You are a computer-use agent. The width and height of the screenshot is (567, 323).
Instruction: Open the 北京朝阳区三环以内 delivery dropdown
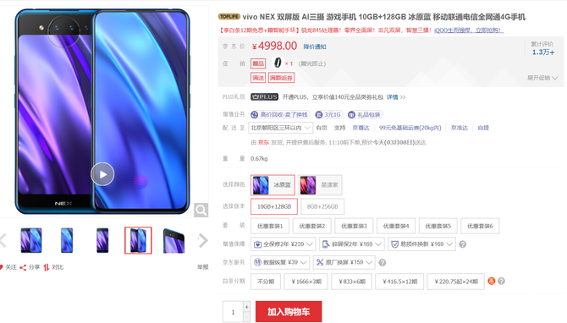pos(280,128)
